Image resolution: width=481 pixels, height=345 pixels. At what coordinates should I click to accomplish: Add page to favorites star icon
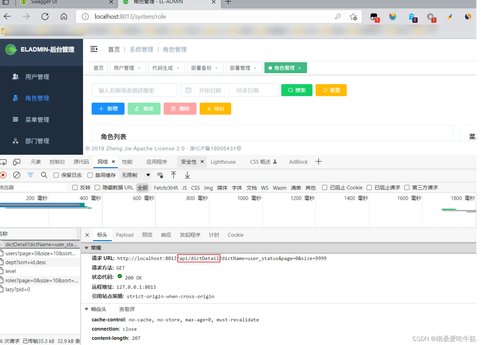click(353, 17)
